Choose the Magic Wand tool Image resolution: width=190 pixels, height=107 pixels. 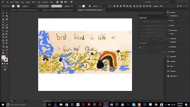(3, 16)
